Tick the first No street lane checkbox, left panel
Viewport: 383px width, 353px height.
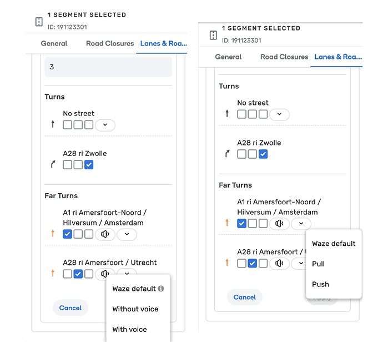coord(67,125)
